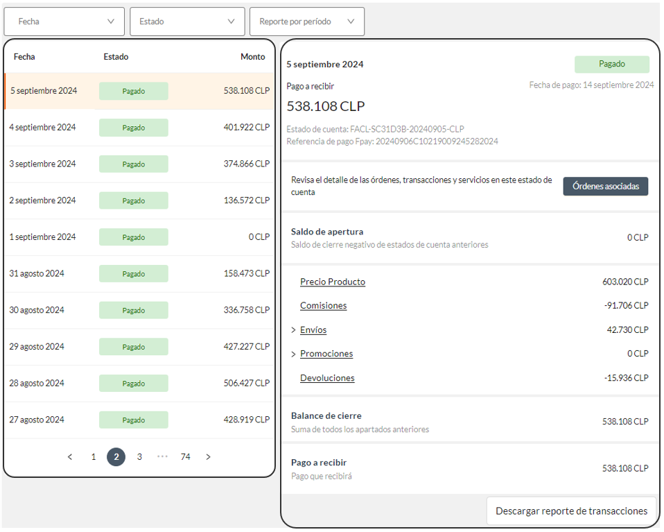Click the Pagado badge in detail panel

(x=612, y=64)
